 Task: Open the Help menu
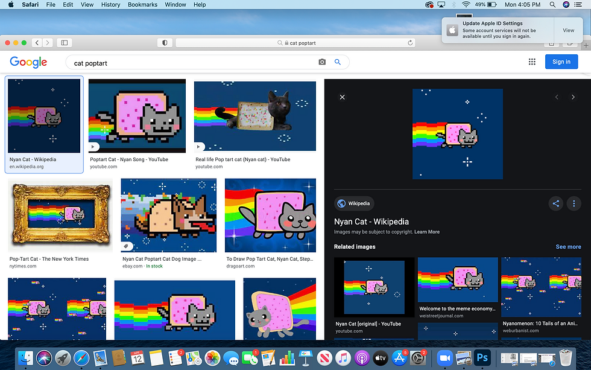[200, 4]
